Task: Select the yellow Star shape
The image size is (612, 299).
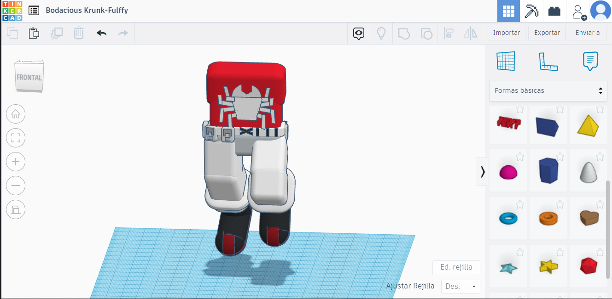Action: click(x=548, y=266)
